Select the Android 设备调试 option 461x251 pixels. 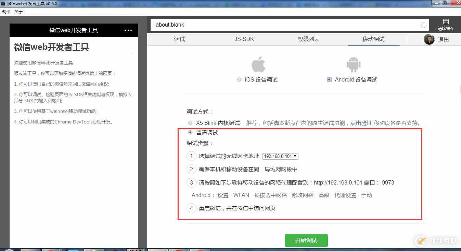(329, 79)
